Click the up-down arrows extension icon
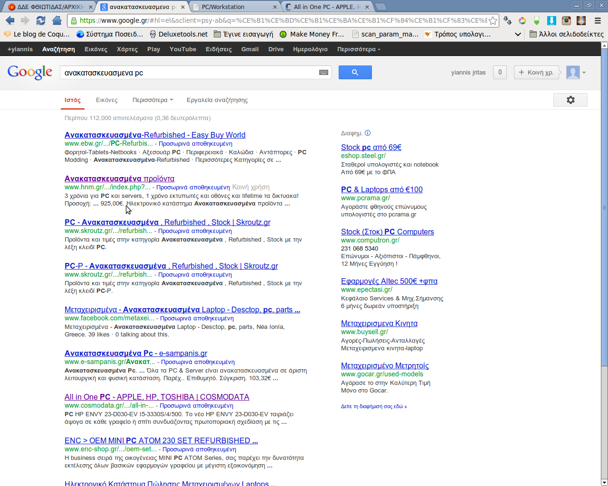Screen dimensions: 608x486 click(507, 20)
